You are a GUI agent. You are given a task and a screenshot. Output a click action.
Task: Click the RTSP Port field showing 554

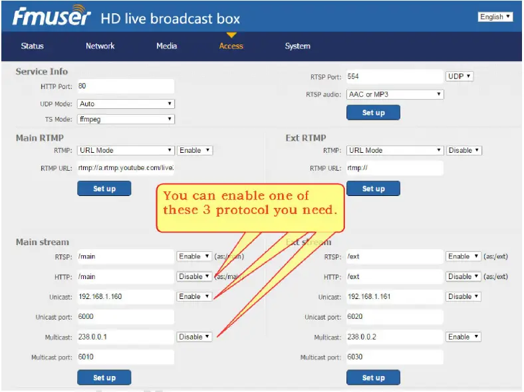[395, 76]
